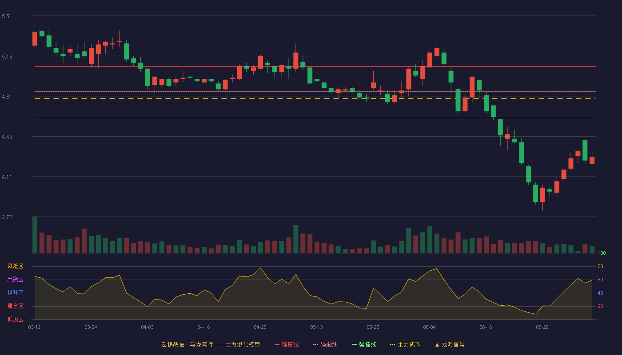
Task: Click the red dotted 强弱线 line
Action: coord(315,91)
